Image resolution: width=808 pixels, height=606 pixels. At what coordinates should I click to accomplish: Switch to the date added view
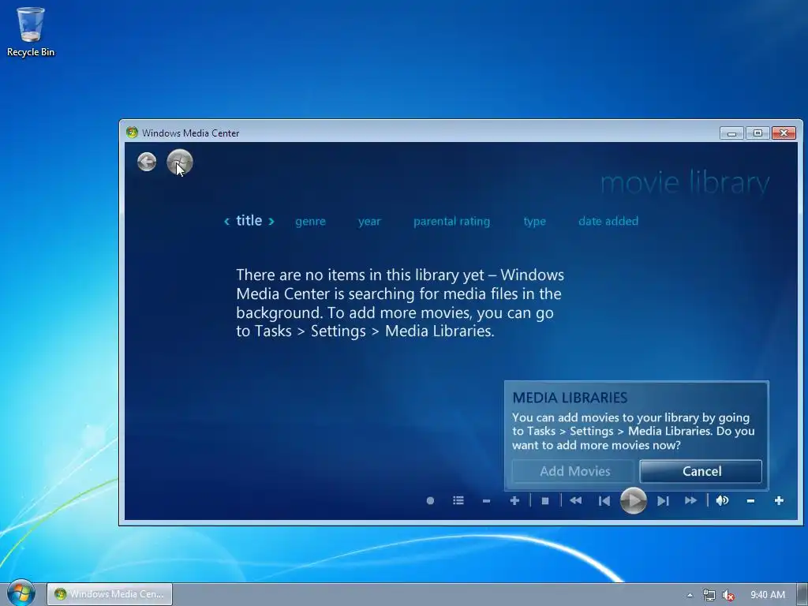(608, 221)
